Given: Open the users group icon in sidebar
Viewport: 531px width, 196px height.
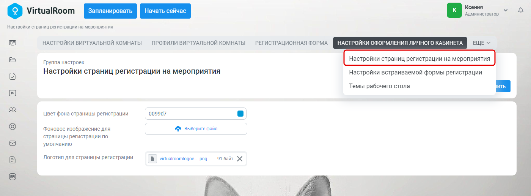Looking at the screenshot, I should click(x=13, y=110).
